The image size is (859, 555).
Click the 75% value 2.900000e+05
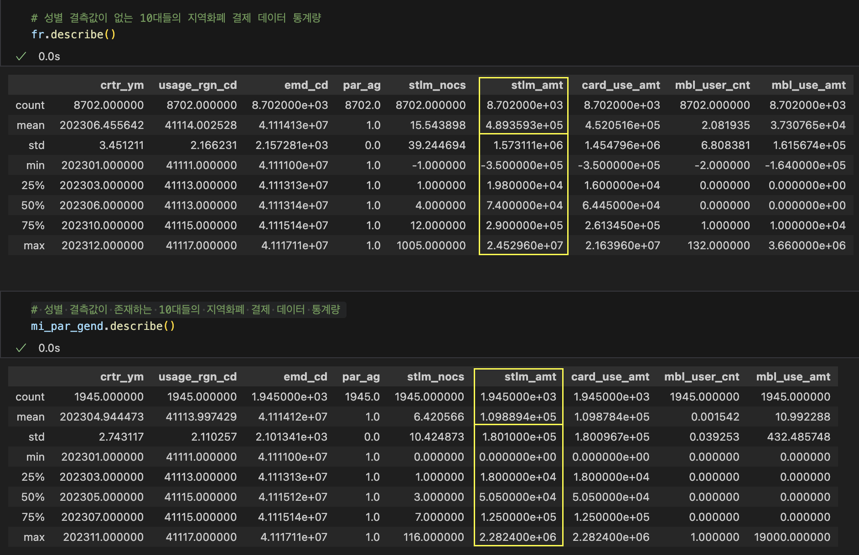pyautogui.click(x=525, y=226)
